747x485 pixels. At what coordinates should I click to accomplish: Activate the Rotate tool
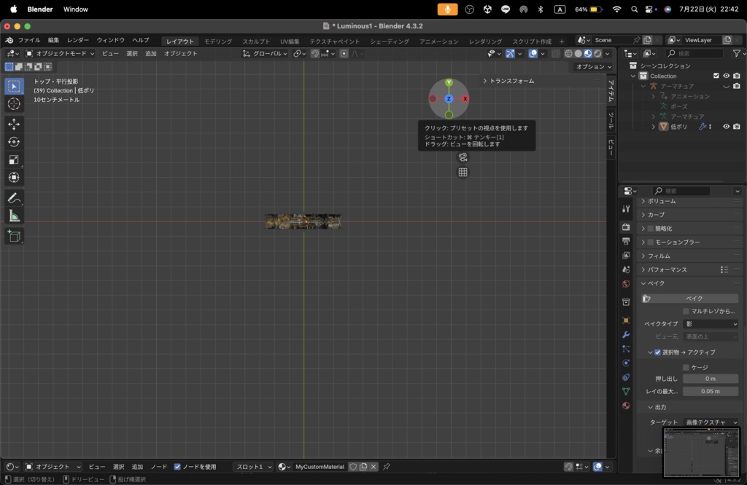point(14,142)
